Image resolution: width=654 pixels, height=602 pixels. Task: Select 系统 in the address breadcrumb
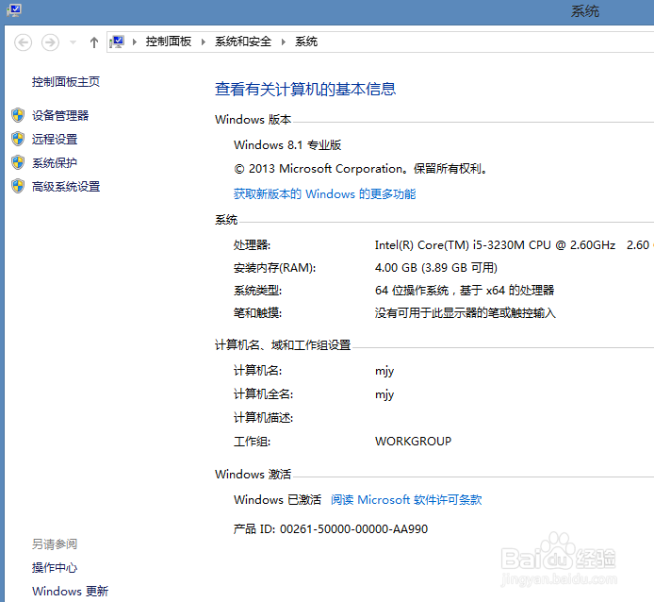305,42
